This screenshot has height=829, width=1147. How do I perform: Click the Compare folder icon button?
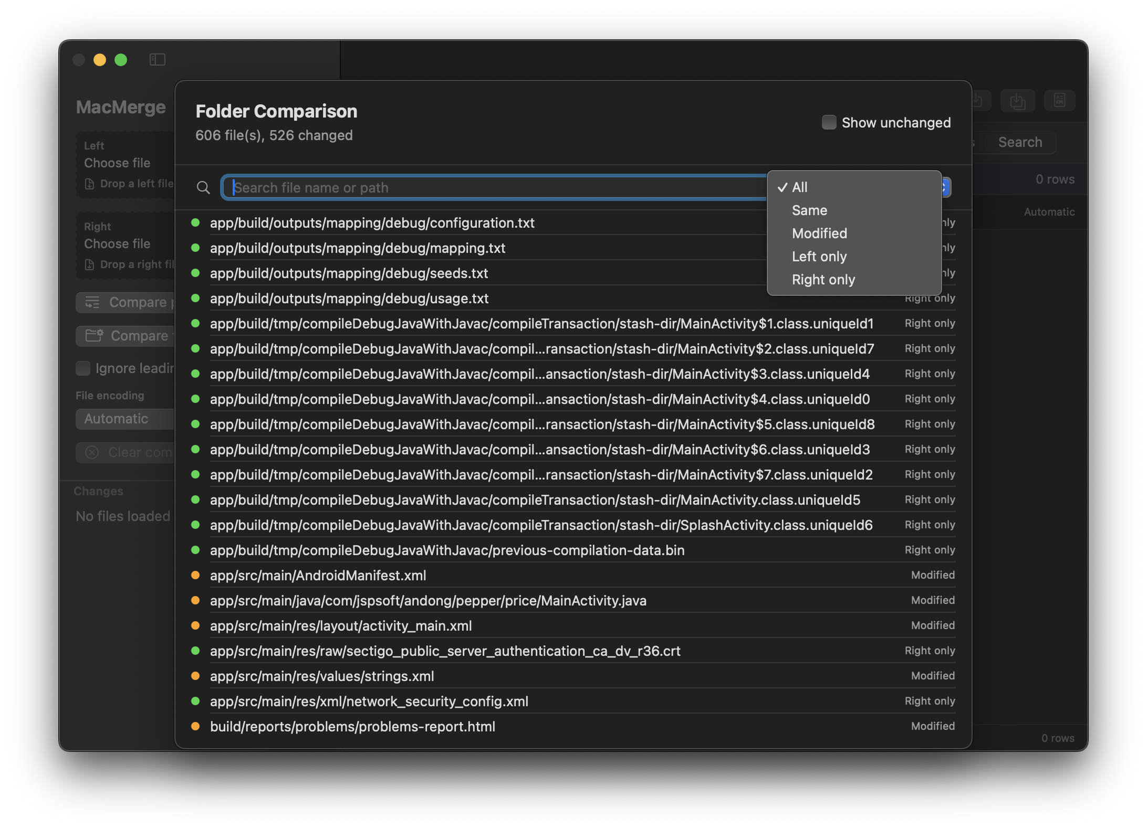point(95,336)
